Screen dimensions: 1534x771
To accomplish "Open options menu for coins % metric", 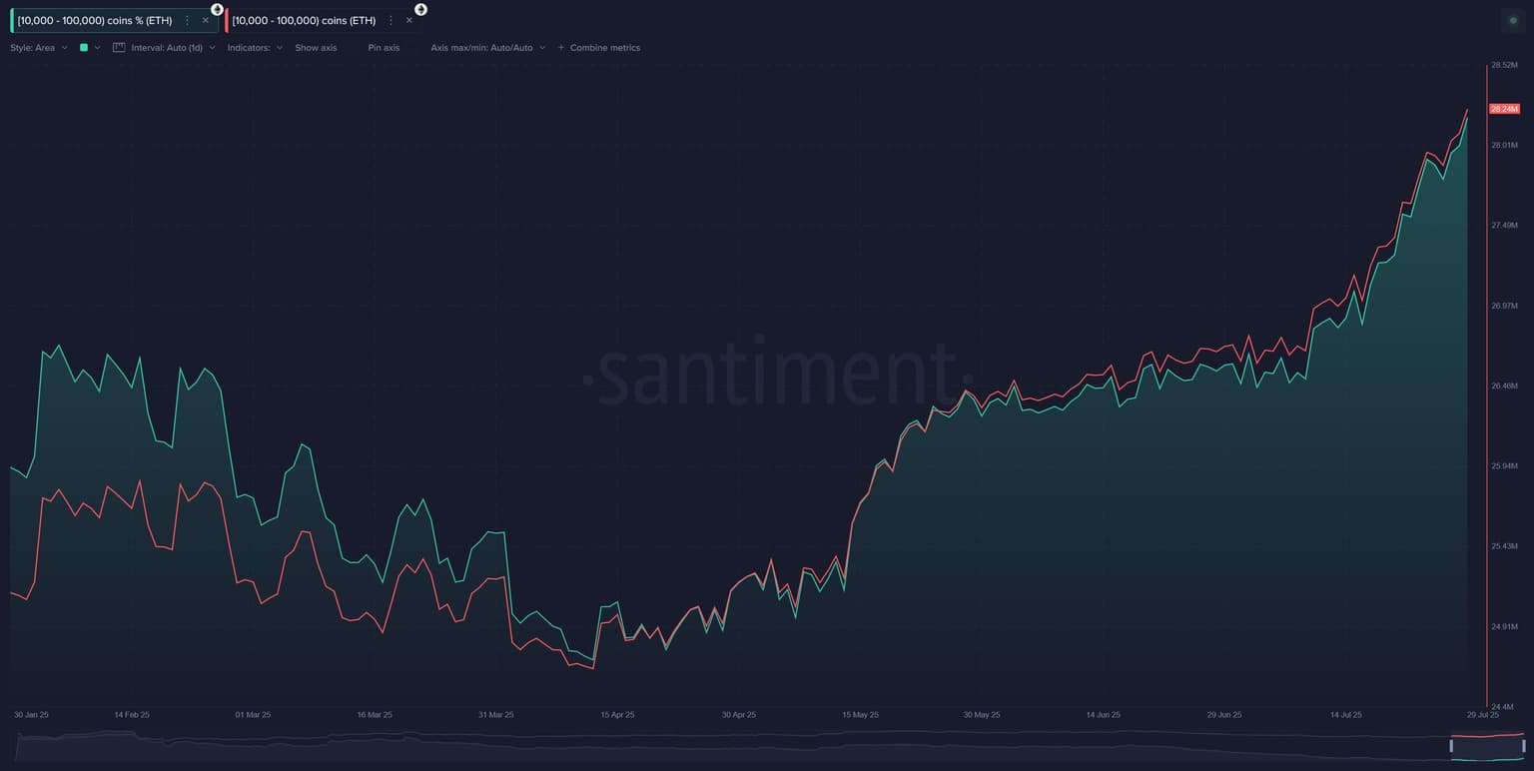I will 187,20.
